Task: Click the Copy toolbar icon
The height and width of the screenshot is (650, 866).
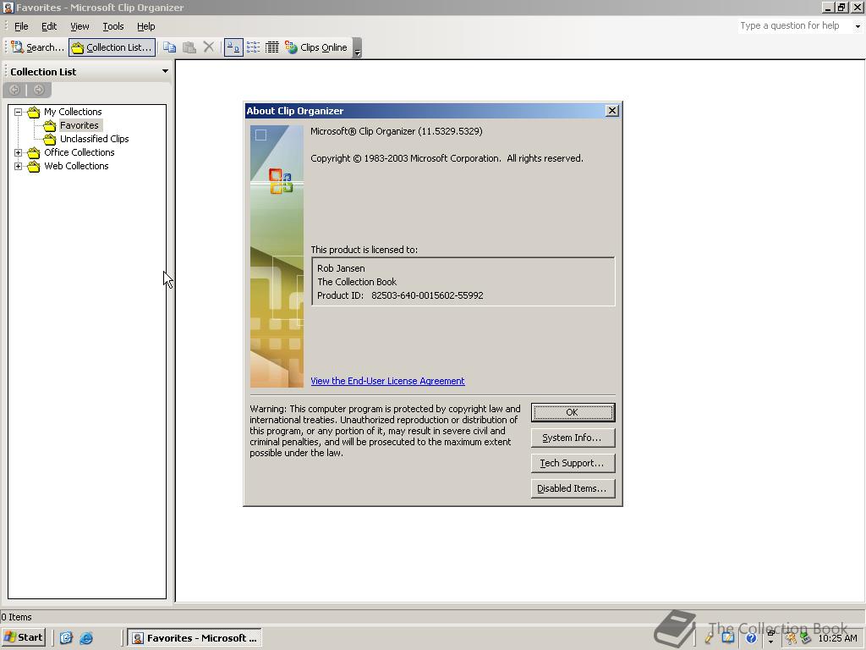Action: [x=169, y=47]
